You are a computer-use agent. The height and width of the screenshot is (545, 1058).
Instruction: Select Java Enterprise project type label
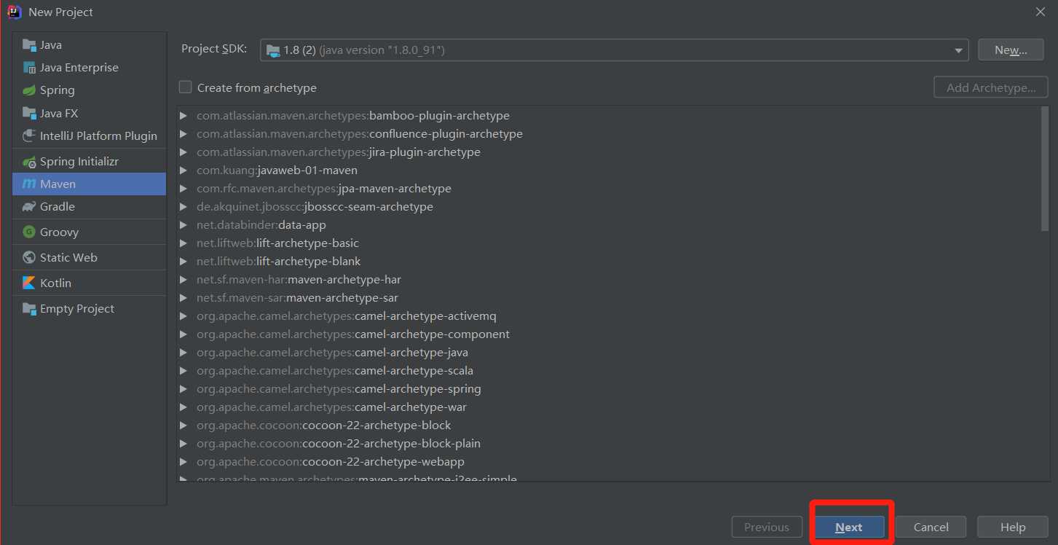tap(79, 67)
